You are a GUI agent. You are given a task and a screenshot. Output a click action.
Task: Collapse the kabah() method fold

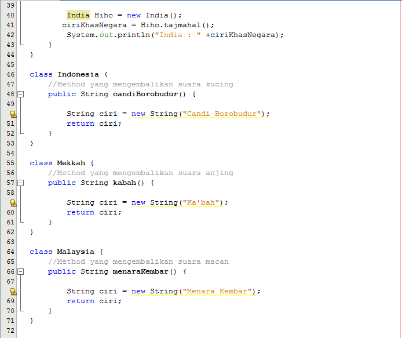[21, 183]
